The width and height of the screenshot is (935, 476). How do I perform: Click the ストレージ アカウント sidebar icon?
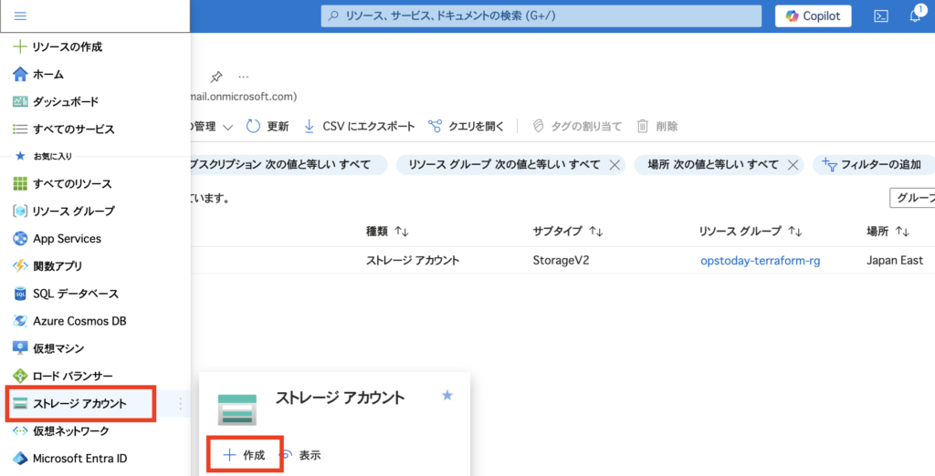tap(20, 404)
